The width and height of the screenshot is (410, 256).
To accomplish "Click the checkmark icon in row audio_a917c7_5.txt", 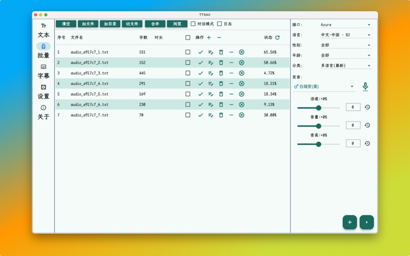I will [x=200, y=94].
